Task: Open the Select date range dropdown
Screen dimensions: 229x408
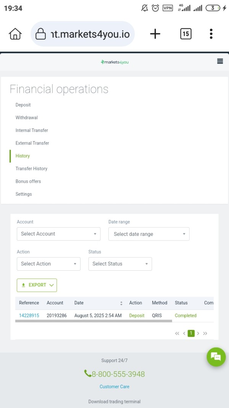Action: tap(149, 234)
